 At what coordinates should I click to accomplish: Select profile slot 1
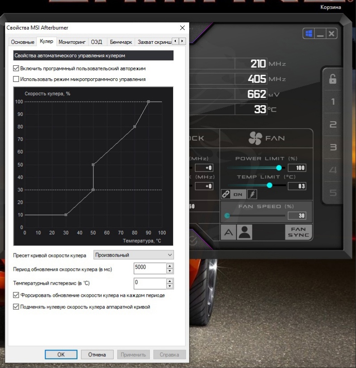333,102
